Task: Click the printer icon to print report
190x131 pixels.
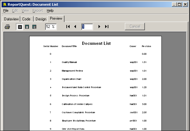Action: point(7,27)
